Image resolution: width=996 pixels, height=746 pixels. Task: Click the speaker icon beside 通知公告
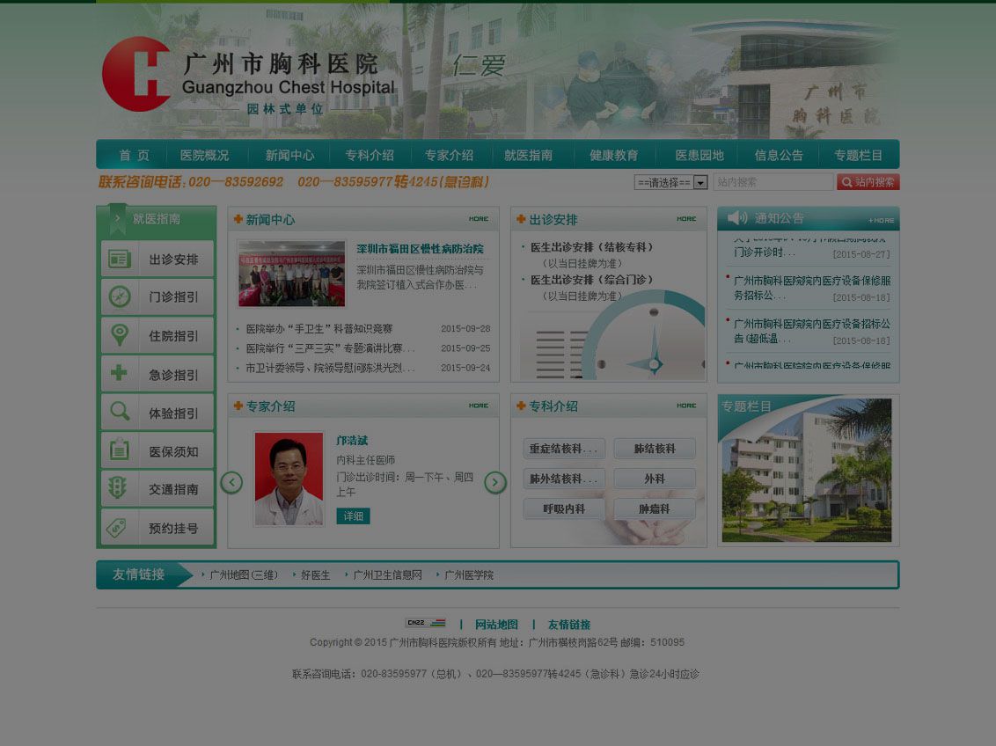[736, 218]
